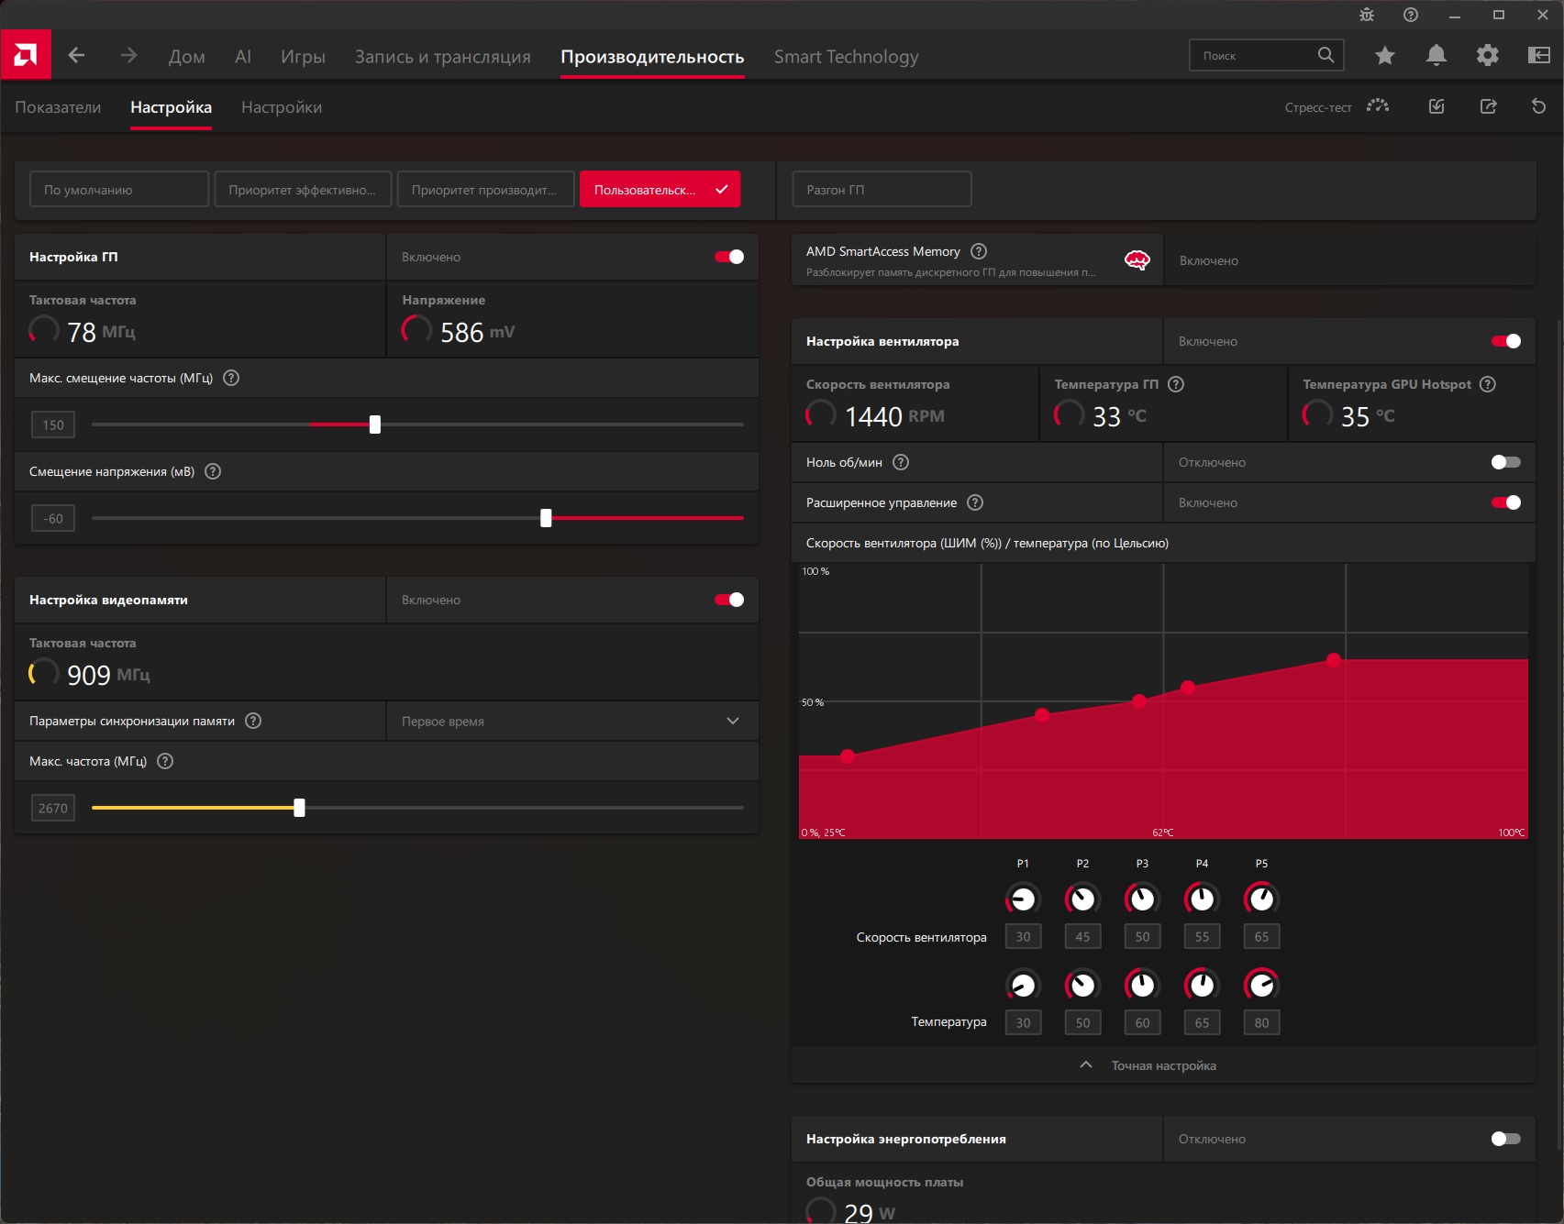This screenshot has width=1564, height=1224.
Task: Collapse the Точная настройка section
Action: pyautogui.click(x=1163, y=1065)
